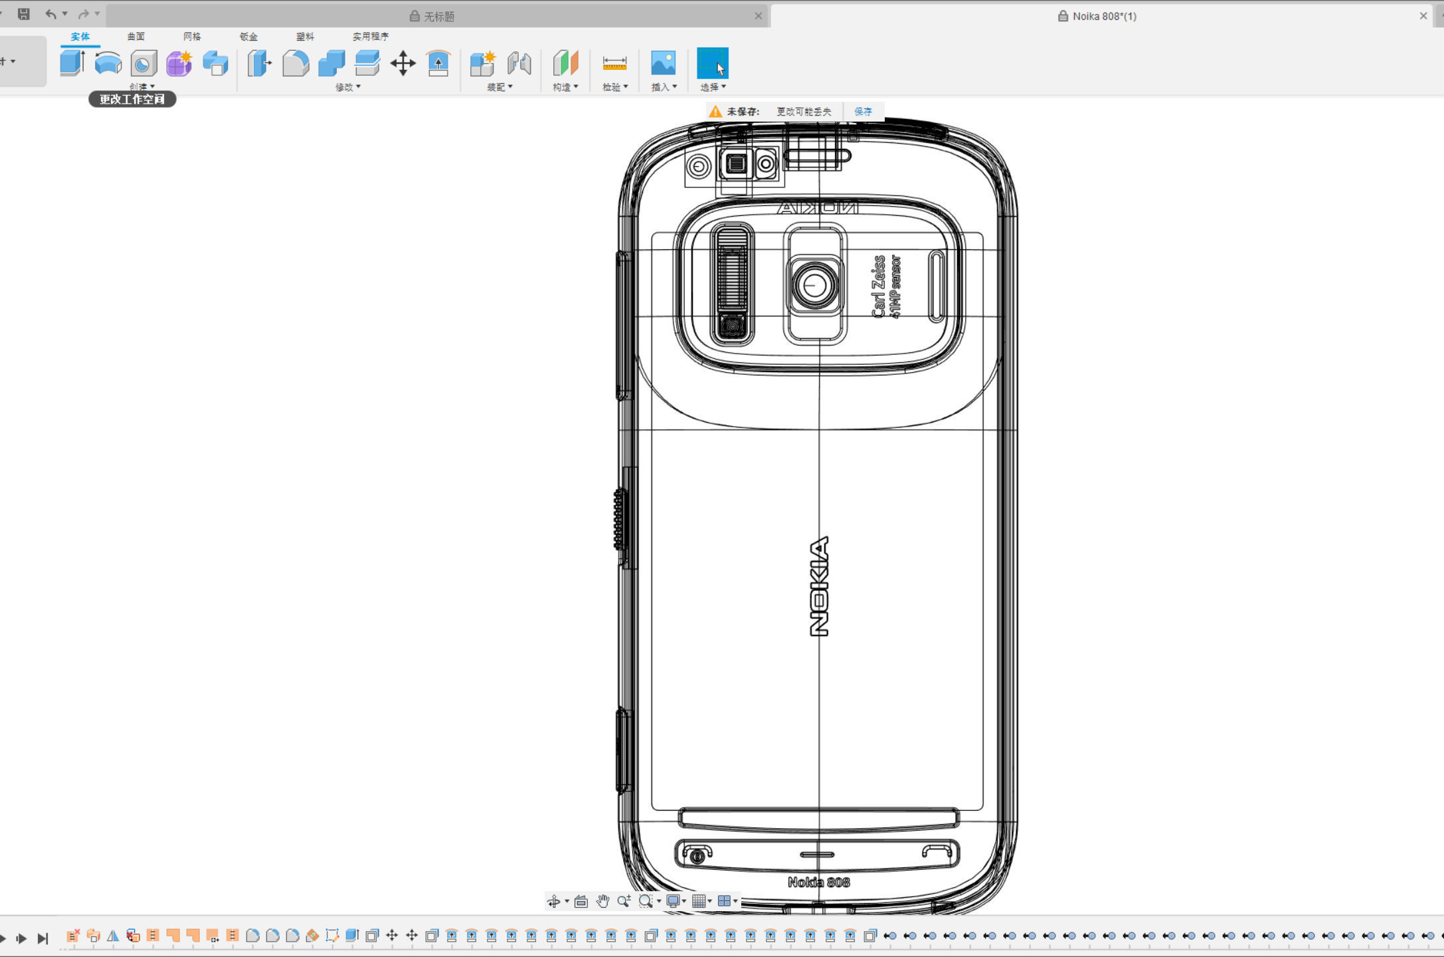
Task: Switch to the 实用程序 (Utilities) tab
Action: point(371,37)
